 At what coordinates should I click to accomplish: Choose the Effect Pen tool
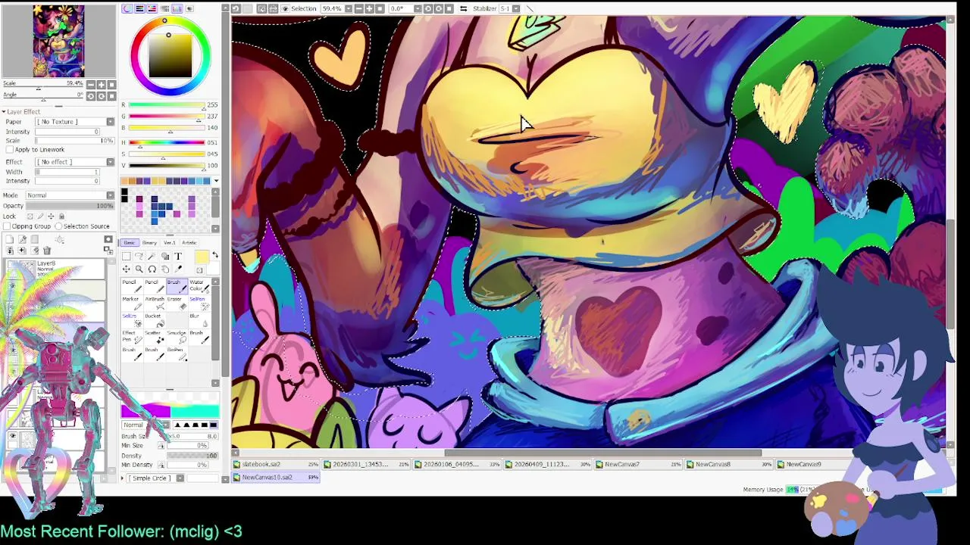click(132, 338)
